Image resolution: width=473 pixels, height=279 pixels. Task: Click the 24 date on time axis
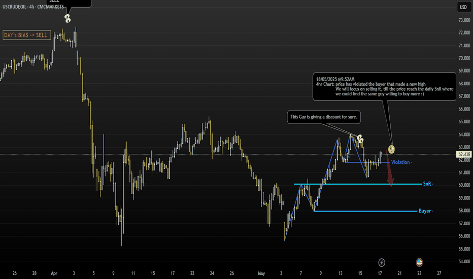pos(212,273)
